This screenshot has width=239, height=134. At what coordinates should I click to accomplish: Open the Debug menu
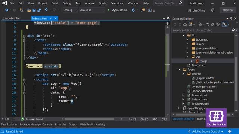pyautogui.click(x=66, y=3)
